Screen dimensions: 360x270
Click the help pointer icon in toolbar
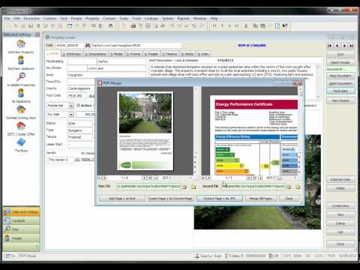tap(285, 25)
